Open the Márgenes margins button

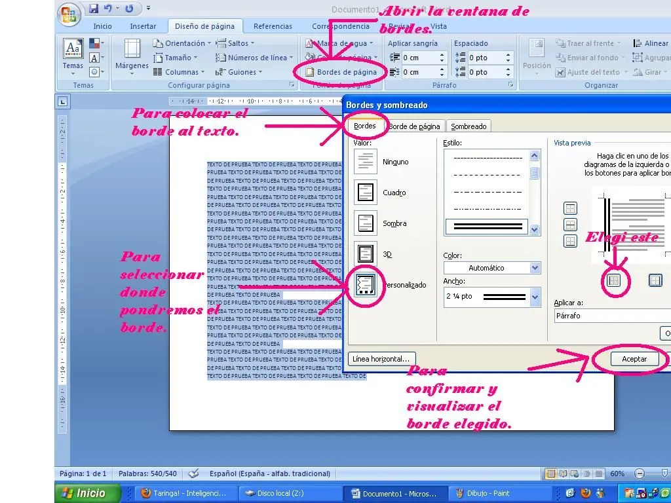point(132,57)
